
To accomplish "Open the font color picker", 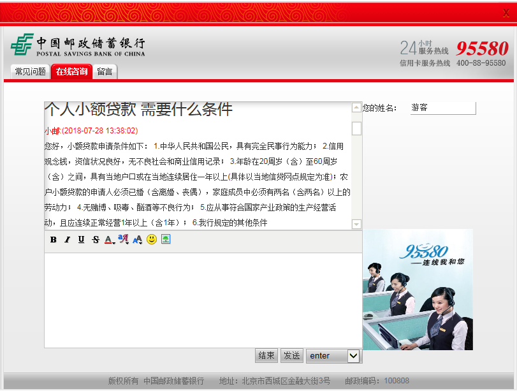I will click(x=109, y=240).
